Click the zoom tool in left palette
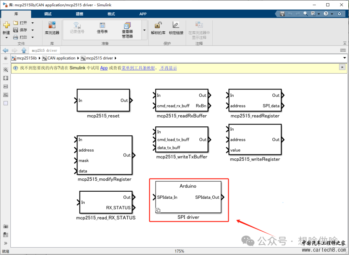 tap(5, 69)
